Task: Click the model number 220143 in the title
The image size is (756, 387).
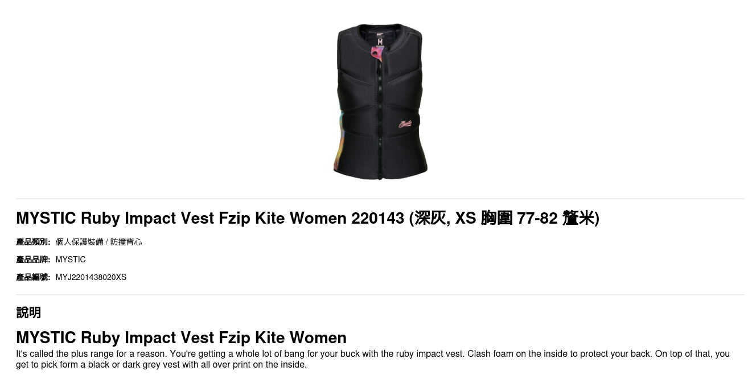Action: pyautogui.click(x=377, y=218)
